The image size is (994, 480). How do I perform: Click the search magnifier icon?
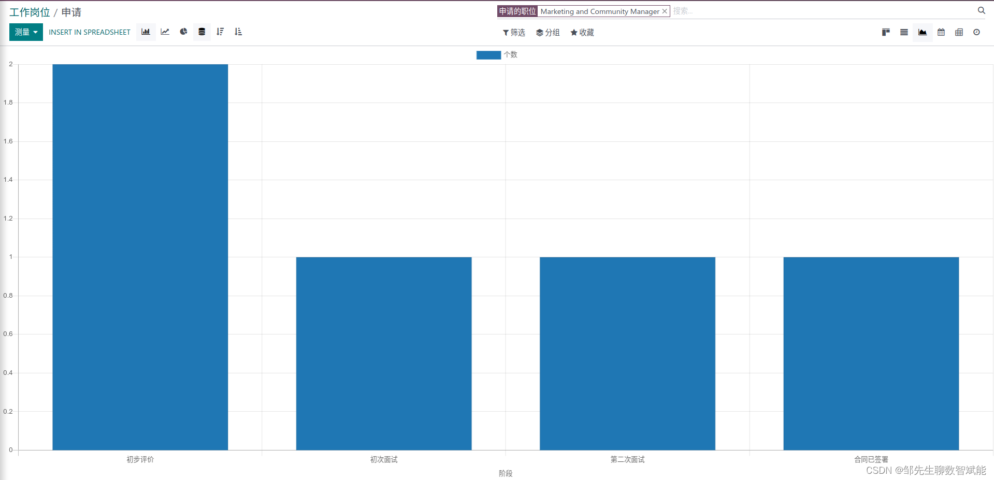pyautogui.click(x=981, y=10)
